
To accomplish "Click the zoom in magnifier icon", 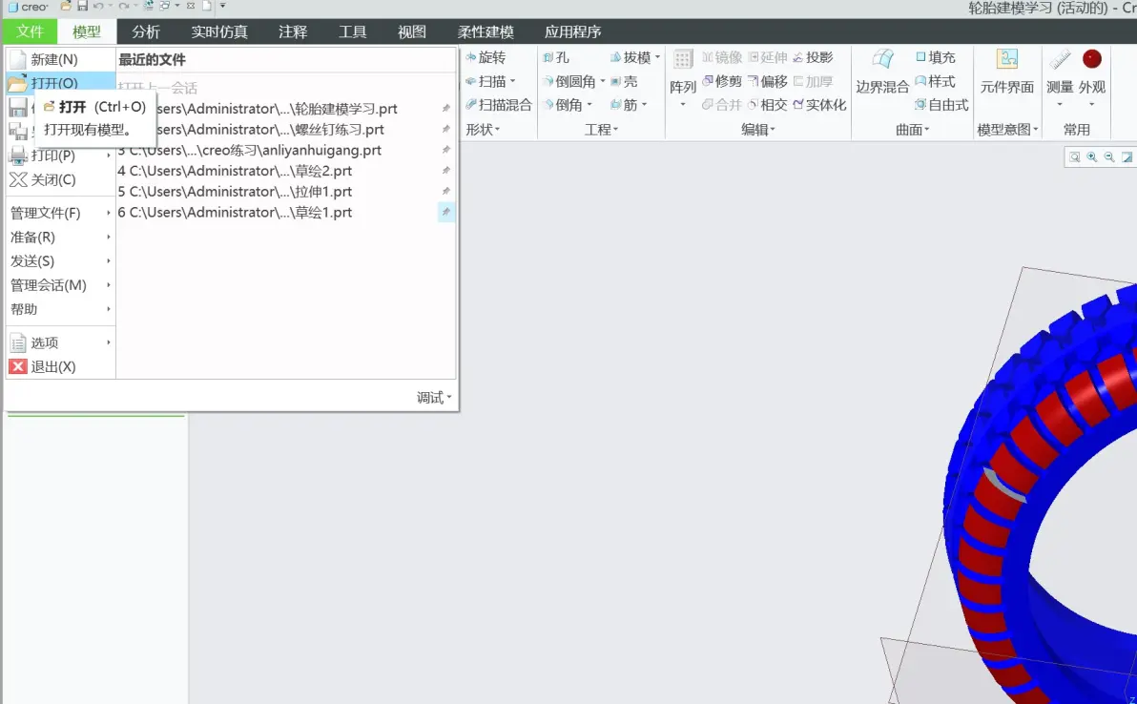I will [1091, 157].
